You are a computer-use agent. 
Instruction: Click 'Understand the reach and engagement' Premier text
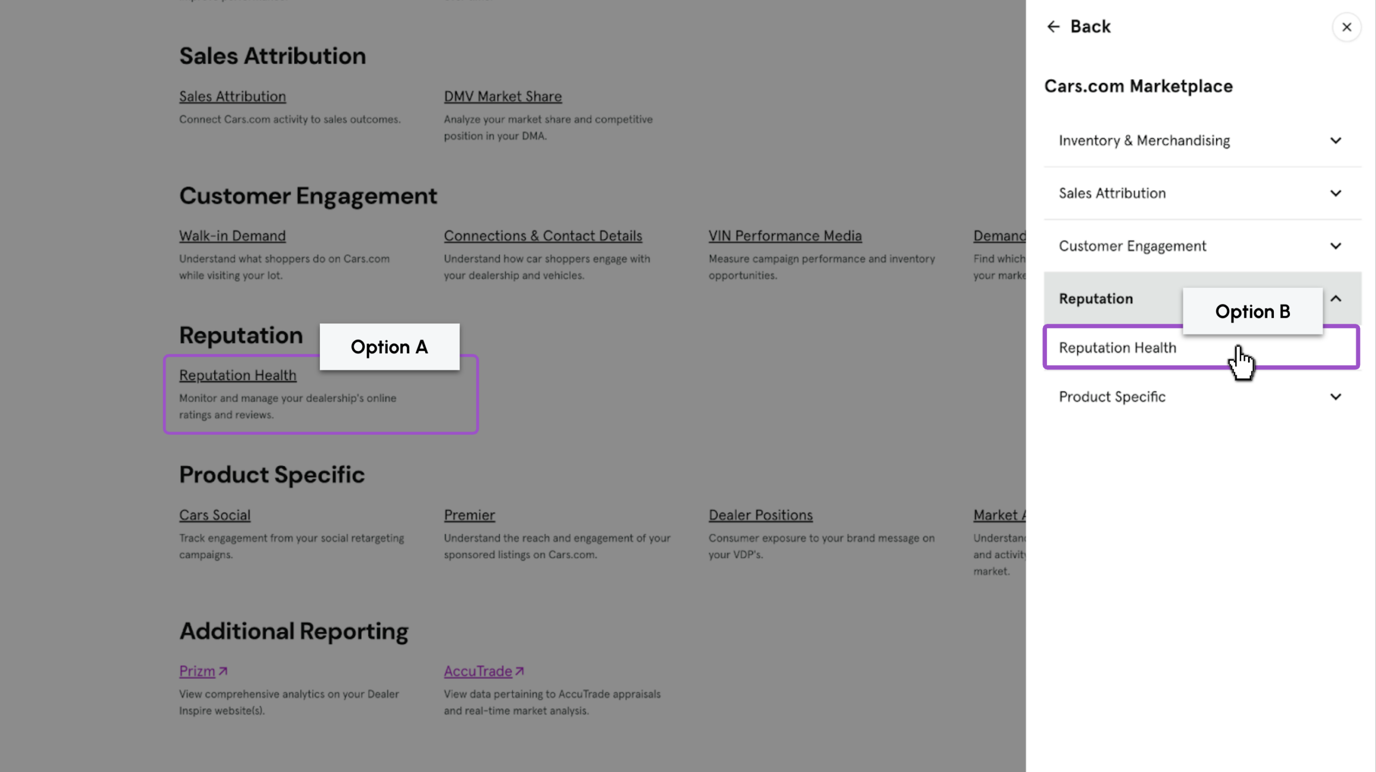[557, 546]
